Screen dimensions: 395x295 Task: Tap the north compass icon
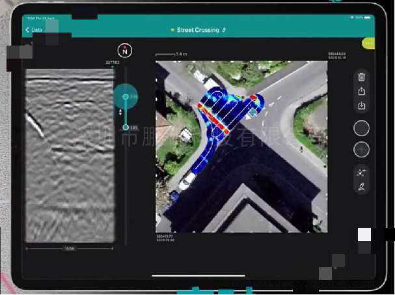[x=125, y=50]
